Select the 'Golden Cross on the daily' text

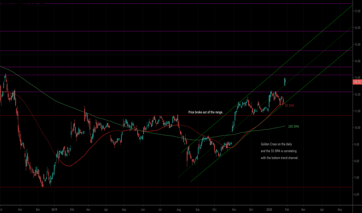[276, 144]
